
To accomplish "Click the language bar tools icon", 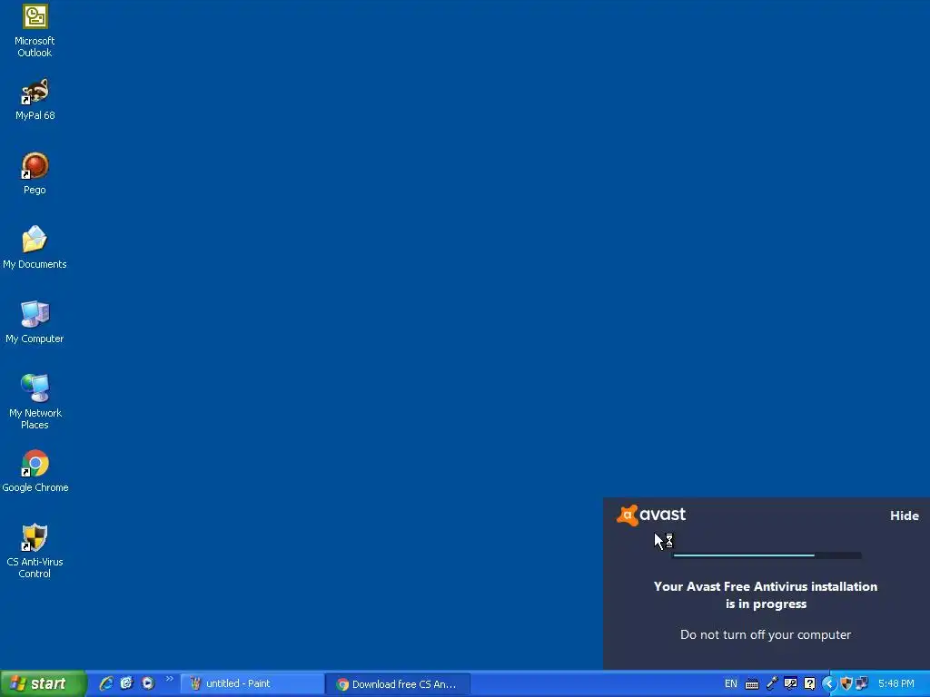I will [x=791, y=684].
